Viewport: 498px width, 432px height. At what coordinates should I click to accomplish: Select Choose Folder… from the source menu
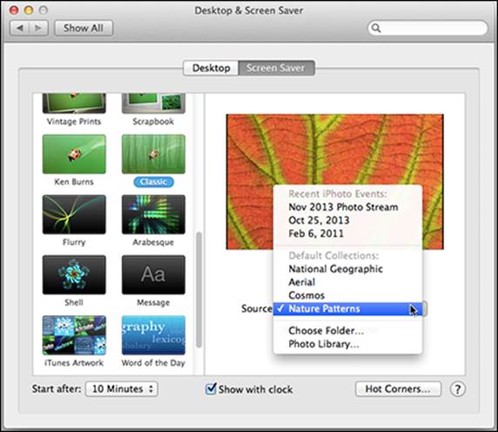pos(326,331)
